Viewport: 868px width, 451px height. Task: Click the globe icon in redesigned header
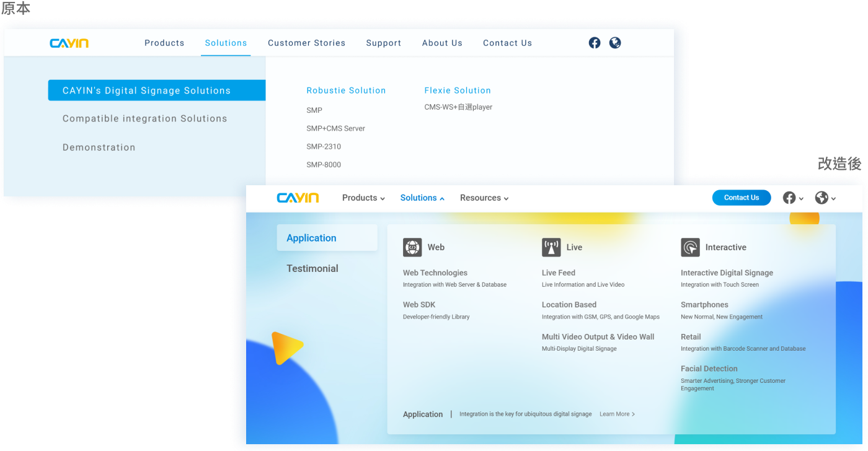(822, 198)
